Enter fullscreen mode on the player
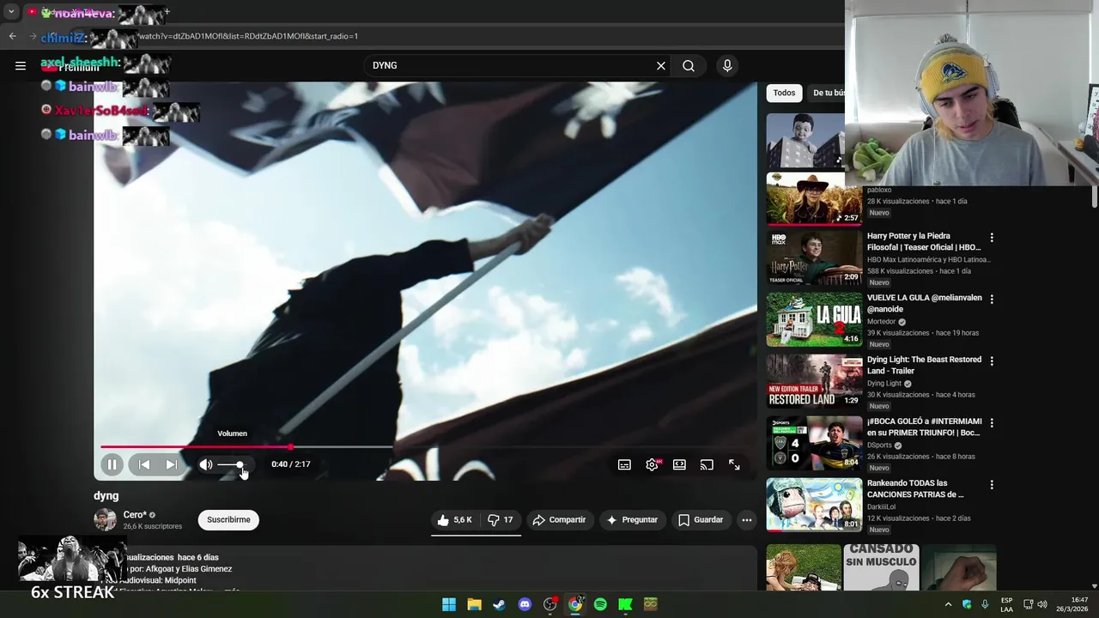 click(x=734, y=464)
